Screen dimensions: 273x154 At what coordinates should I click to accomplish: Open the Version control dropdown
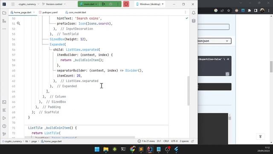tap(54, 4)
